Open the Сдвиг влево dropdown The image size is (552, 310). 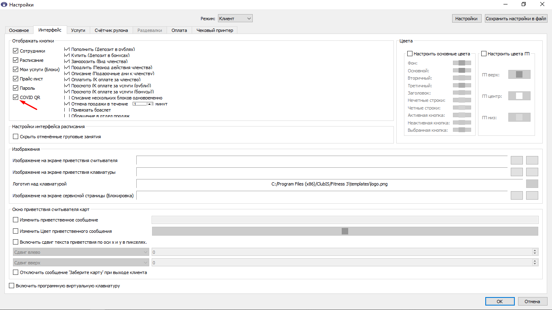[x=81, y=252]
